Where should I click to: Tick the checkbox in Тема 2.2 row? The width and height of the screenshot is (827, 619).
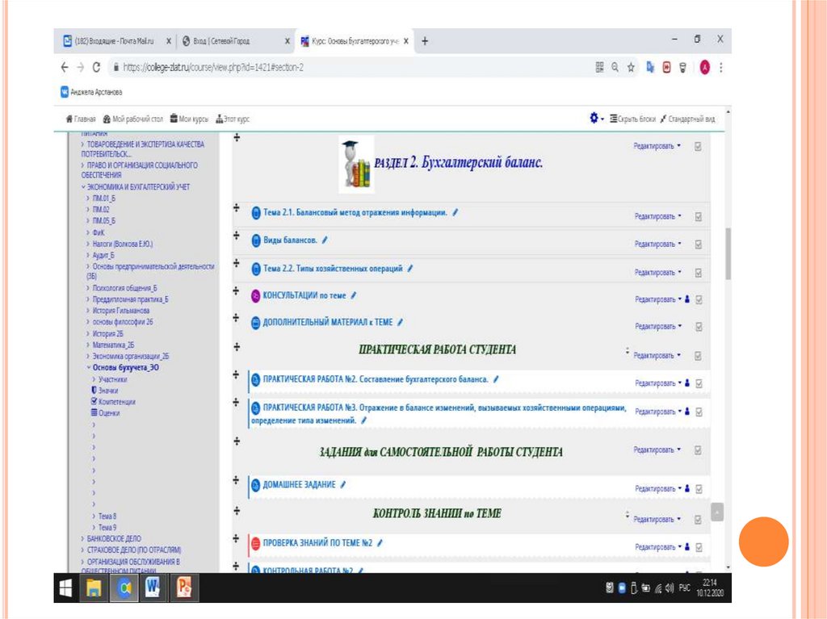[x=699, y=273]
